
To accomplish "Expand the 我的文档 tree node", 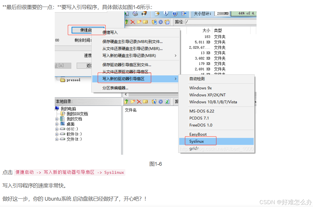I will pos(57,118).
